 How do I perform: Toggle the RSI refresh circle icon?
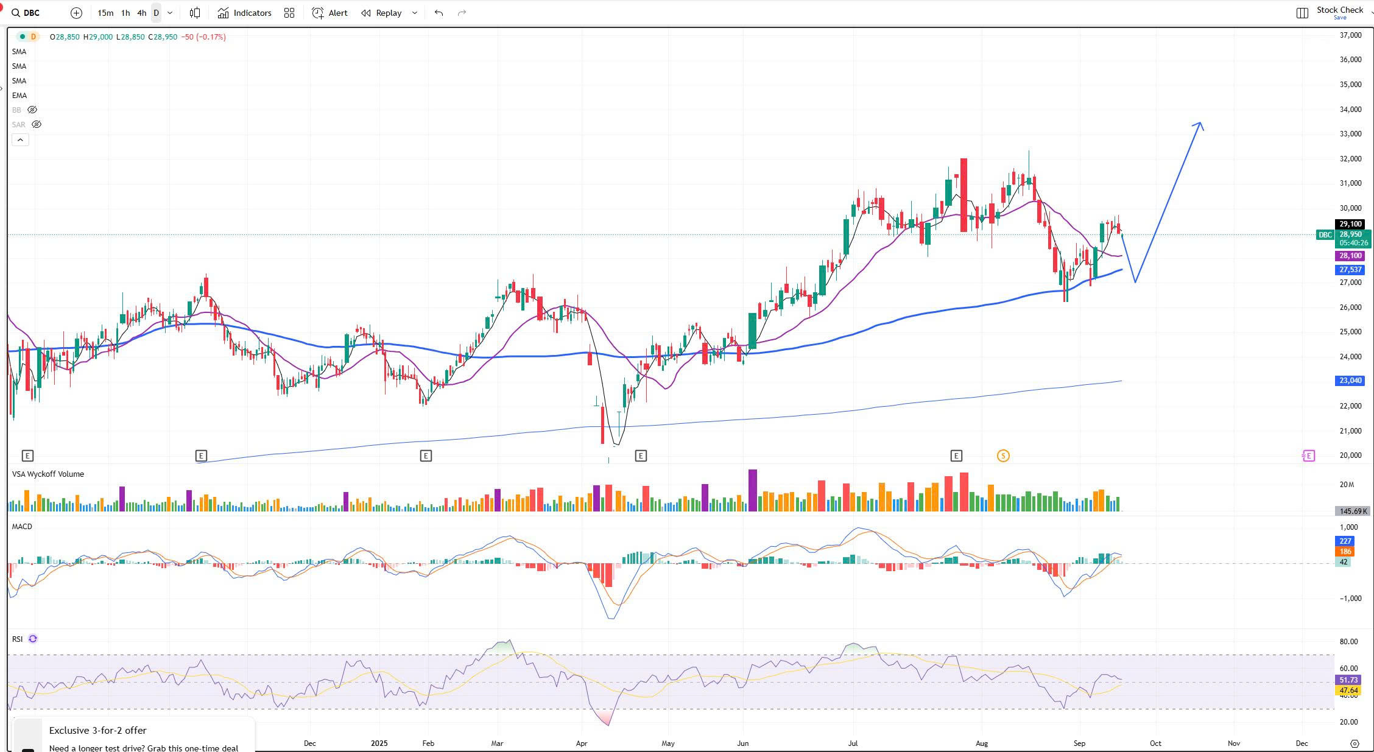(x=33, y=639)
